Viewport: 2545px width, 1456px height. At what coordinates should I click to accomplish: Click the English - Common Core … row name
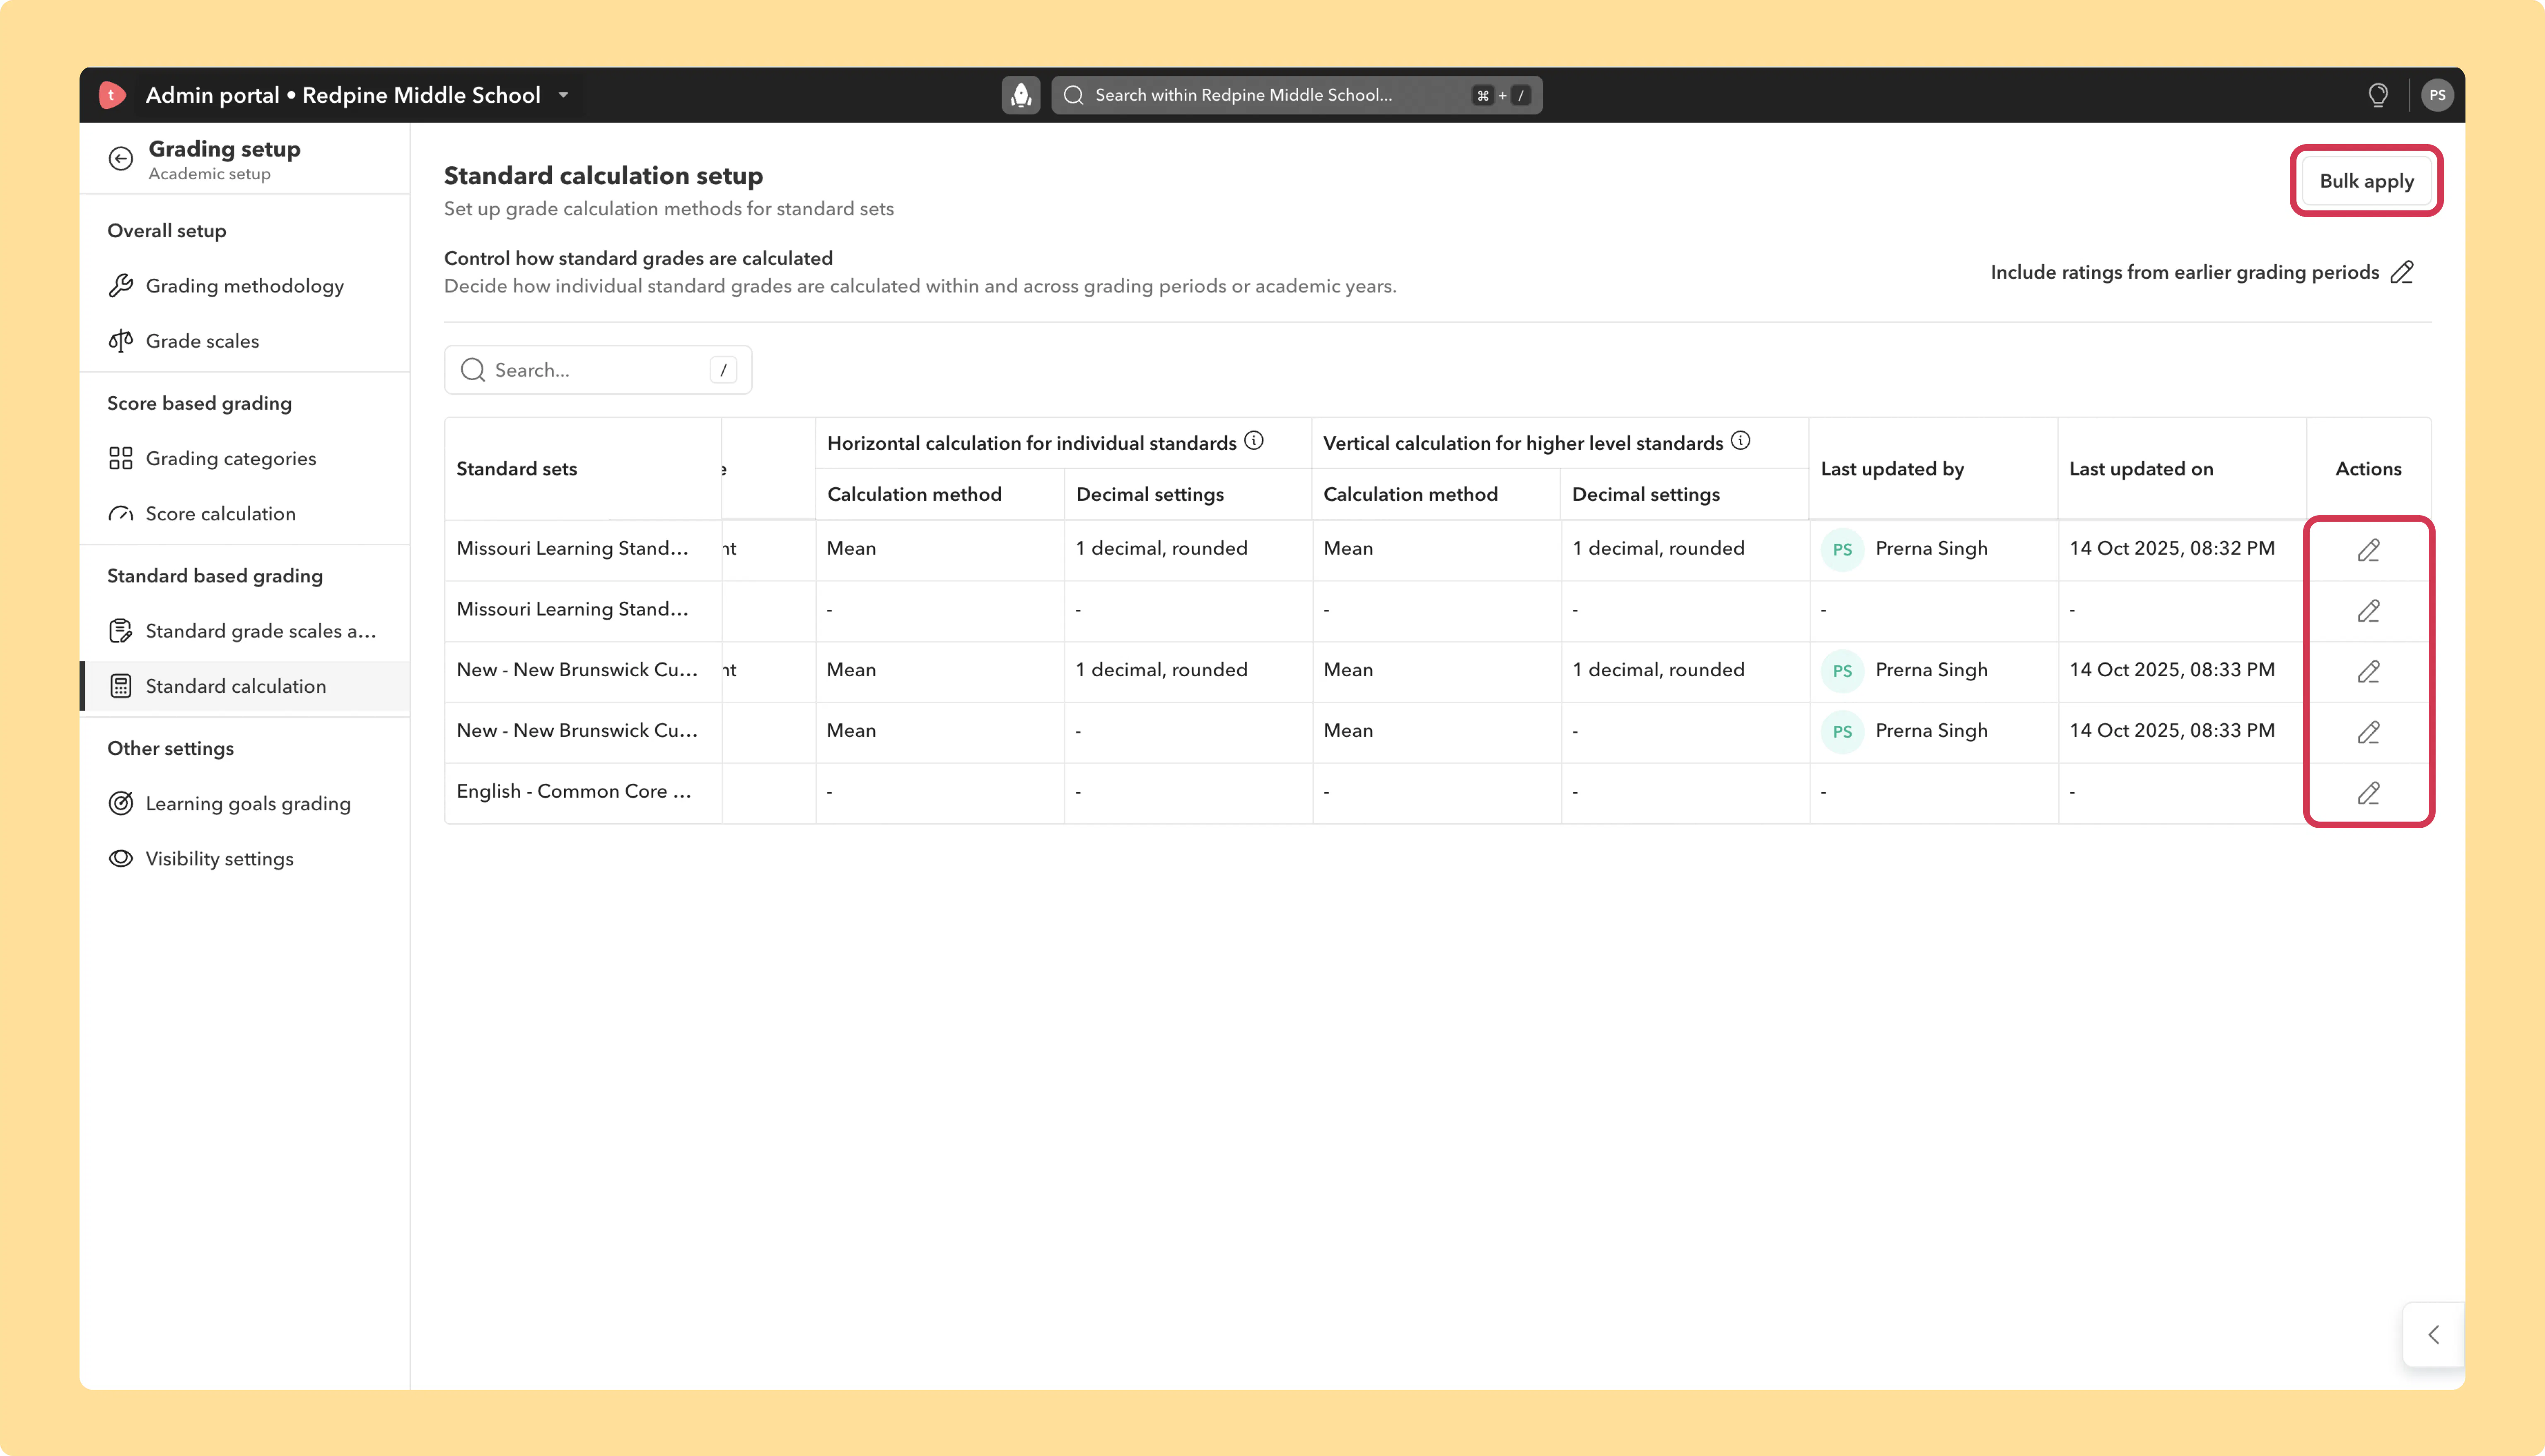(574, 791)
